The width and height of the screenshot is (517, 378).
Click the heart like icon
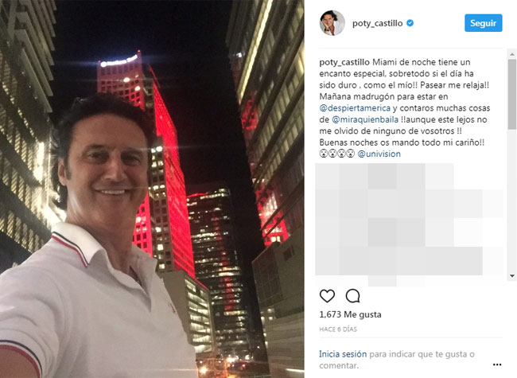tap(327, 296)
